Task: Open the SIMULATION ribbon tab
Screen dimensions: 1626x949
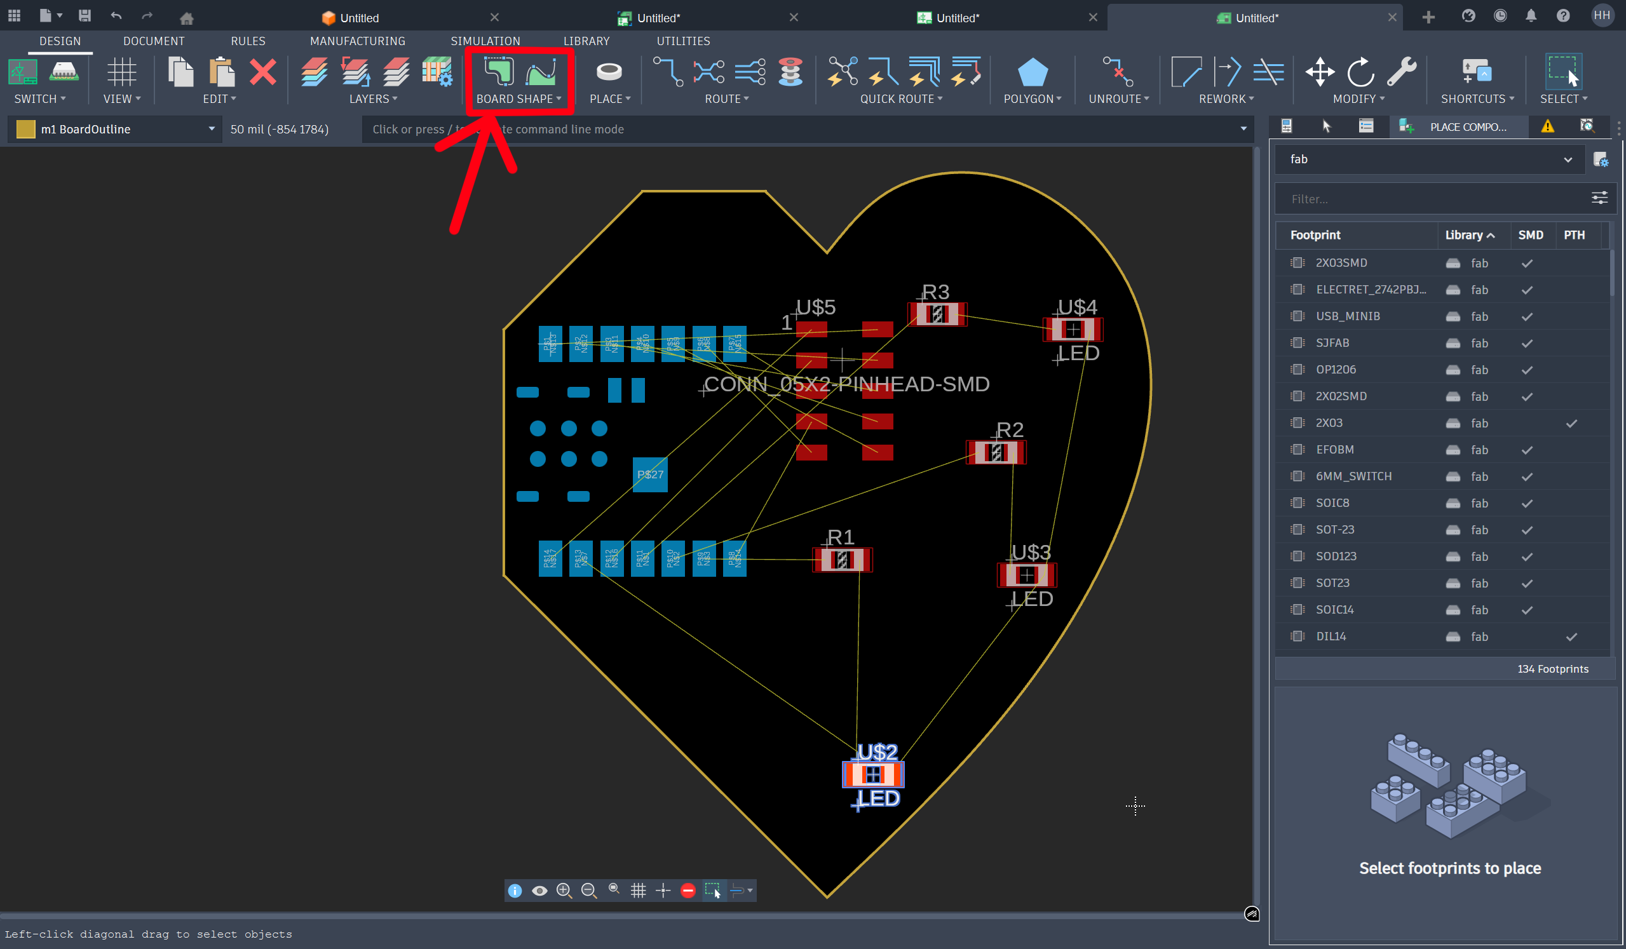Action: pyautogui.click(x=485, y=41)
